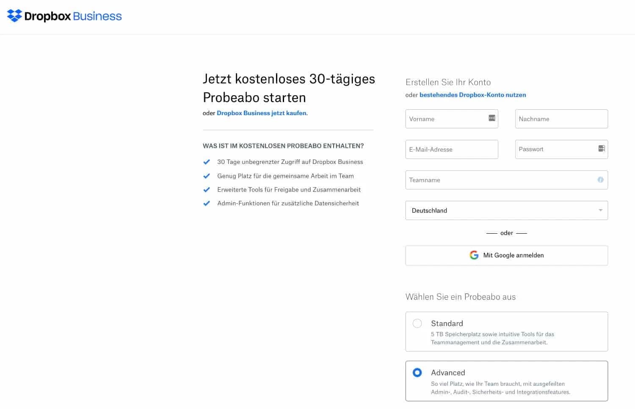Click the Vorname input field
Image resolution: width=635 pixels, height=409 pixels.
(444, 119)
